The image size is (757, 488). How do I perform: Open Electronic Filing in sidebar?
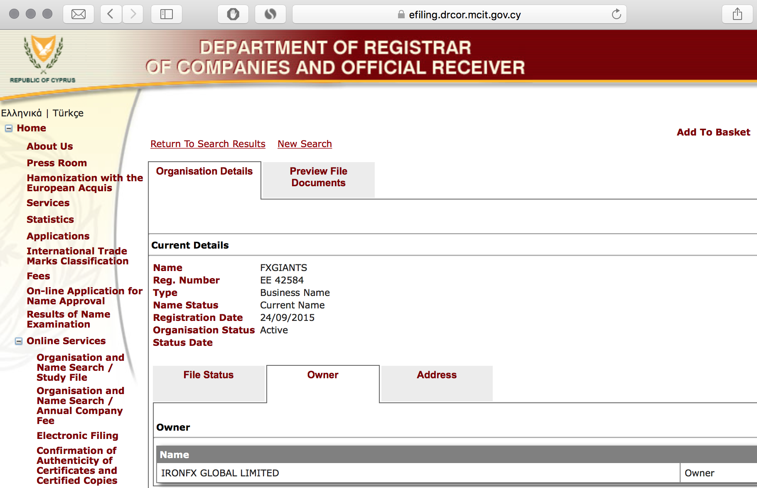click(x=77, y=436)
